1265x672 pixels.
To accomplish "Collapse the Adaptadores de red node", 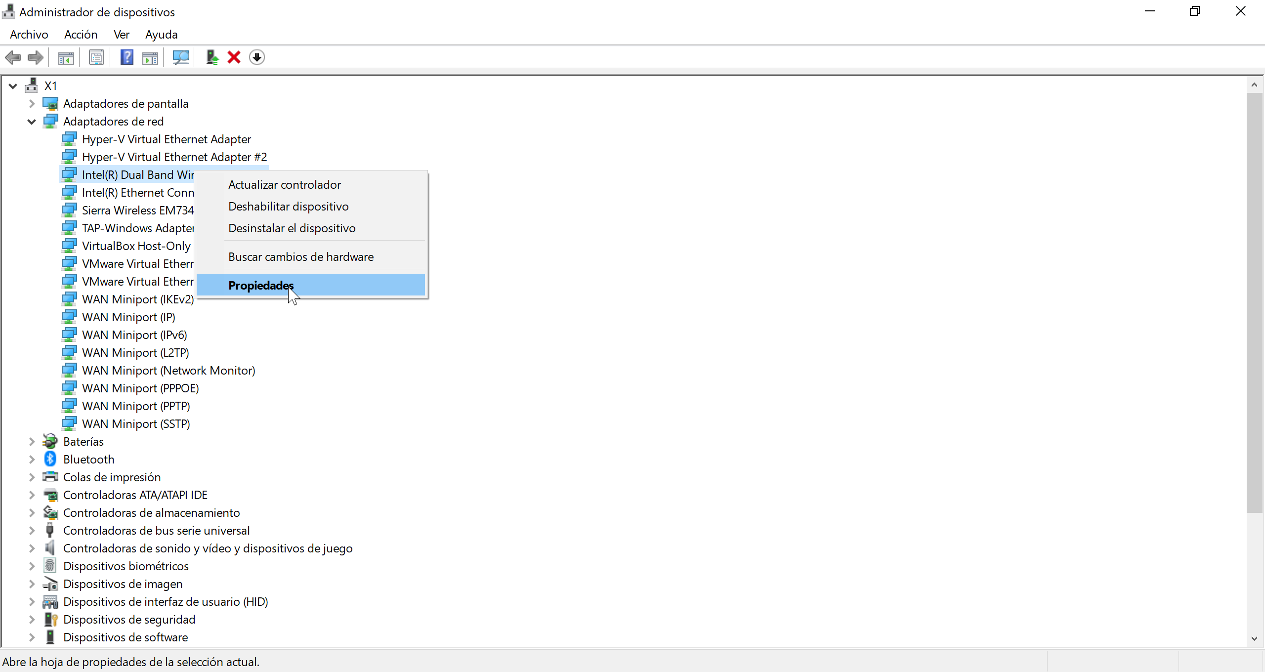I will click(x=32, y=122).
